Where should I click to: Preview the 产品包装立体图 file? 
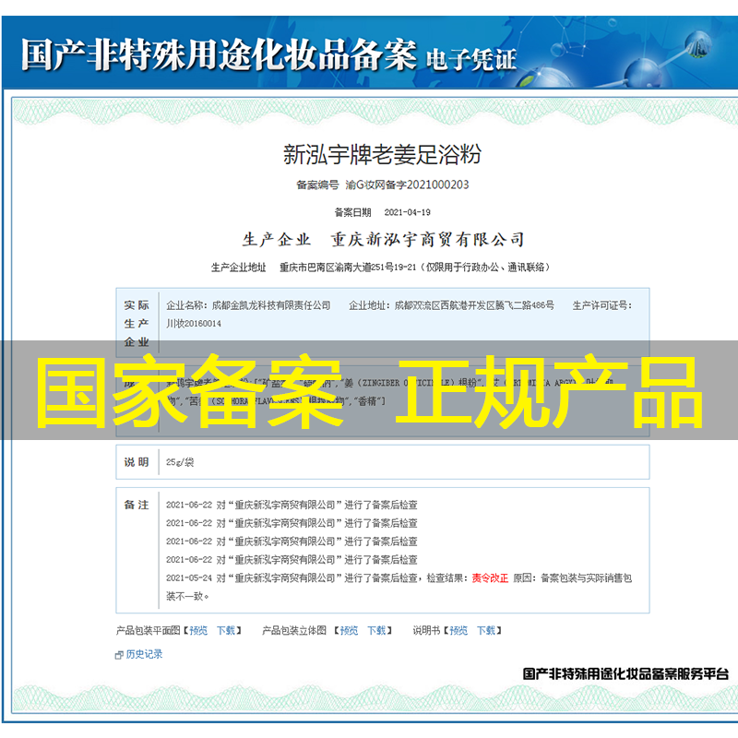[349, 631]
